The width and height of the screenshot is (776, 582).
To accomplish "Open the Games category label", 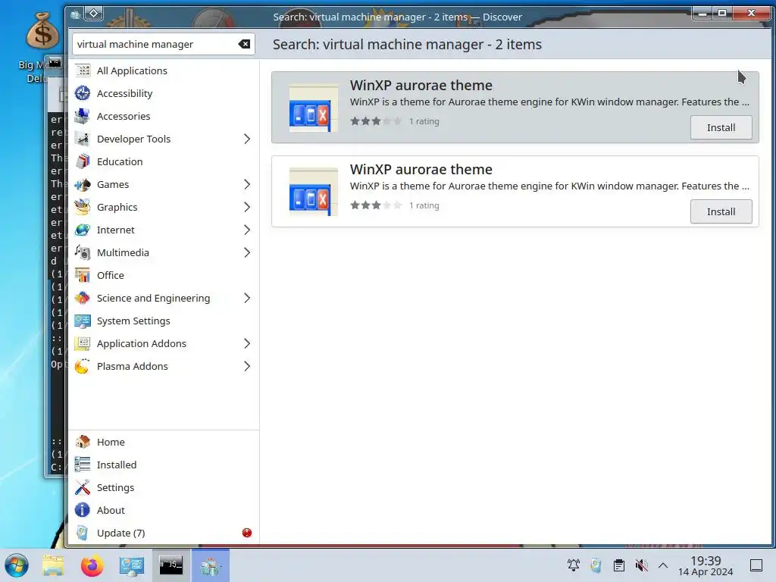I will click(113, 185).
